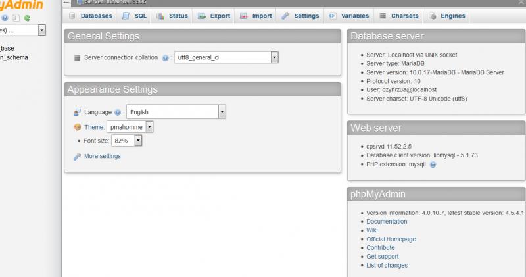Click the Theme palette icon
Image resolution: width=526 pixels, height=277 pixels.
(77, 127)
